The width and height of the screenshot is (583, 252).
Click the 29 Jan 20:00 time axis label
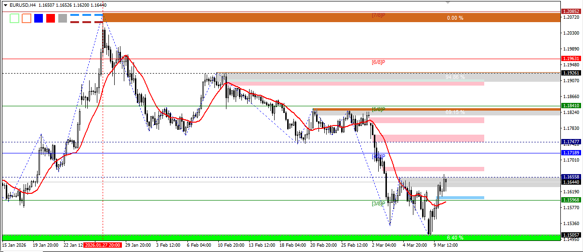coord(138,245)
